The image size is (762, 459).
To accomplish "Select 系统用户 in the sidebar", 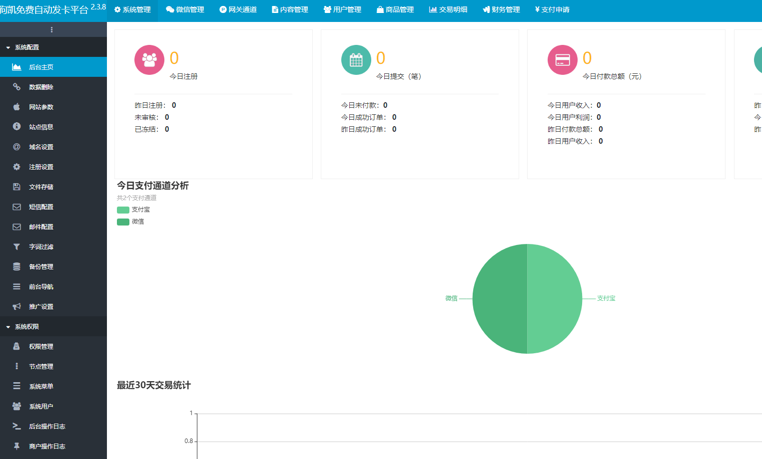I will pos(41,406).
